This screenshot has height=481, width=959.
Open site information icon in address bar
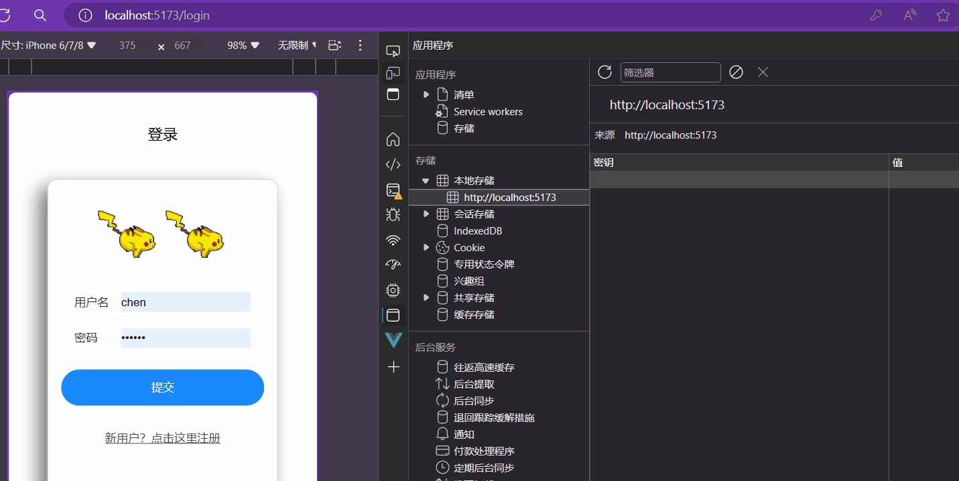coord(85,15)
